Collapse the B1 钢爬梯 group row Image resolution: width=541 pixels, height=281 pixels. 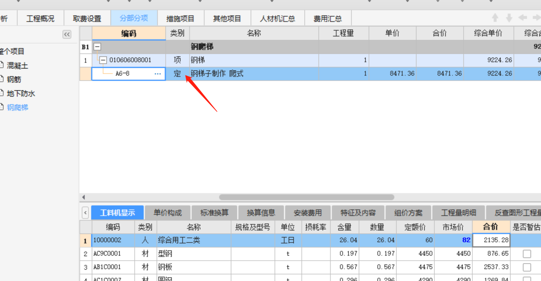coord(97,47)
